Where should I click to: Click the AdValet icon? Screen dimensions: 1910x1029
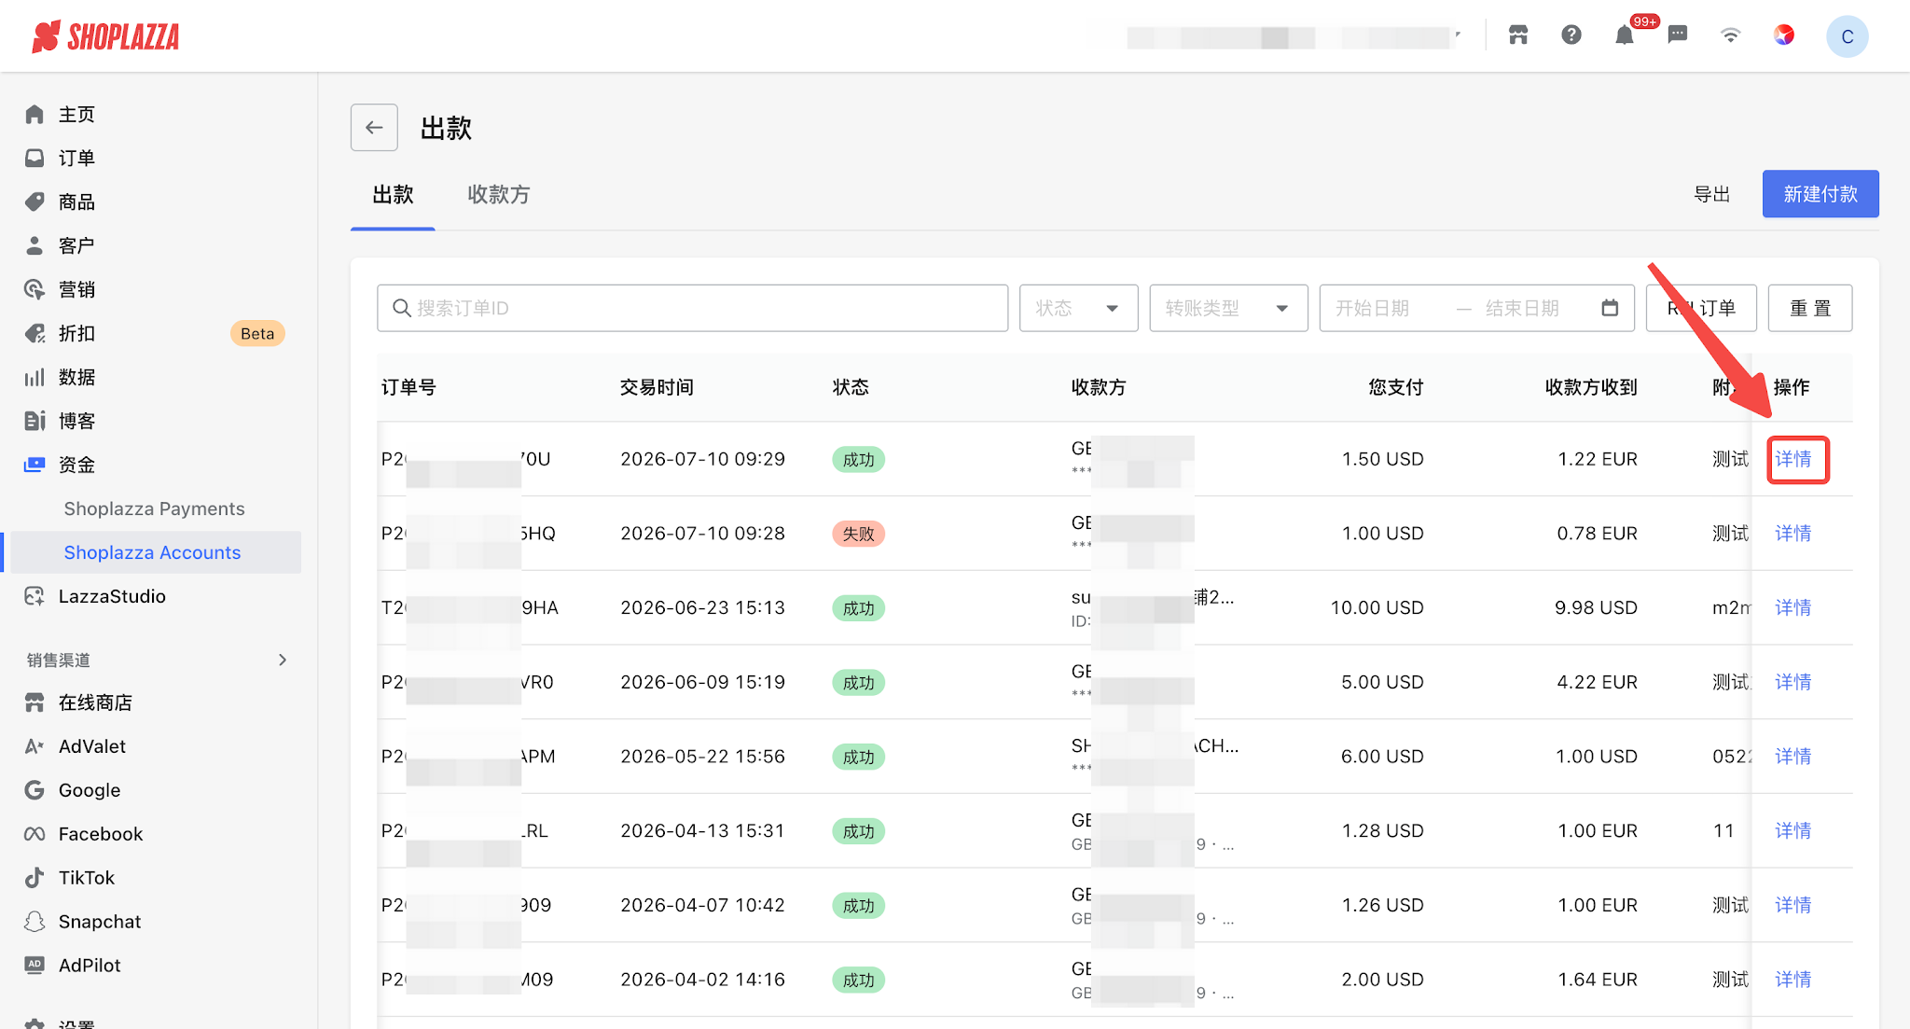tap(35, 746)
